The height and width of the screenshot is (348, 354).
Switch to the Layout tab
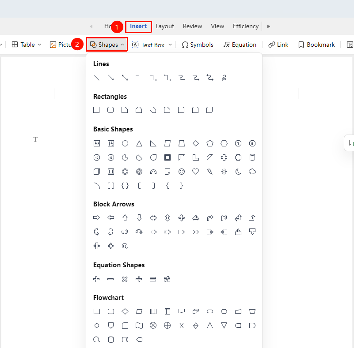click(x=164, y=26)
